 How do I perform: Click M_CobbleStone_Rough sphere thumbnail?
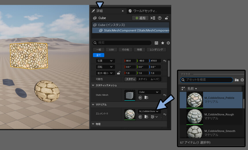[195, 117]
